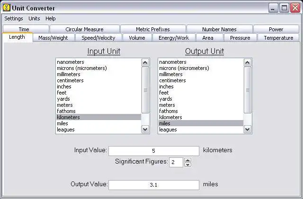Select yards in Output Unit list
The image size is (303, 199).
click(201, 99)
